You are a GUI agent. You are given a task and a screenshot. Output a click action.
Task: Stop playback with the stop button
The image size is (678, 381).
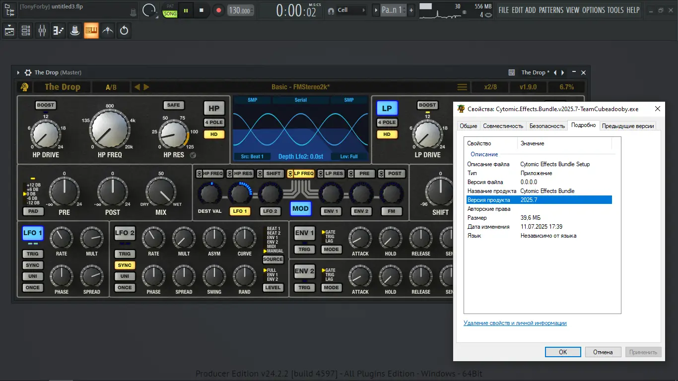point(202,10)
